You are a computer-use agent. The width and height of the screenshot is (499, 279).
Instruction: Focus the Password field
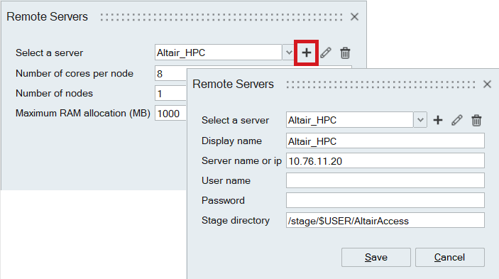pos(385,200)
